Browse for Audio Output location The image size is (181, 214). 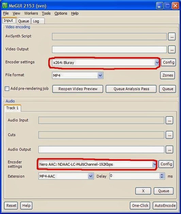(x=169, y=150)
